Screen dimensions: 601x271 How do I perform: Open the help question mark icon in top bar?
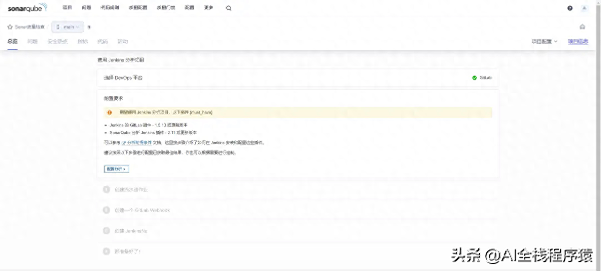click(570, 8)
